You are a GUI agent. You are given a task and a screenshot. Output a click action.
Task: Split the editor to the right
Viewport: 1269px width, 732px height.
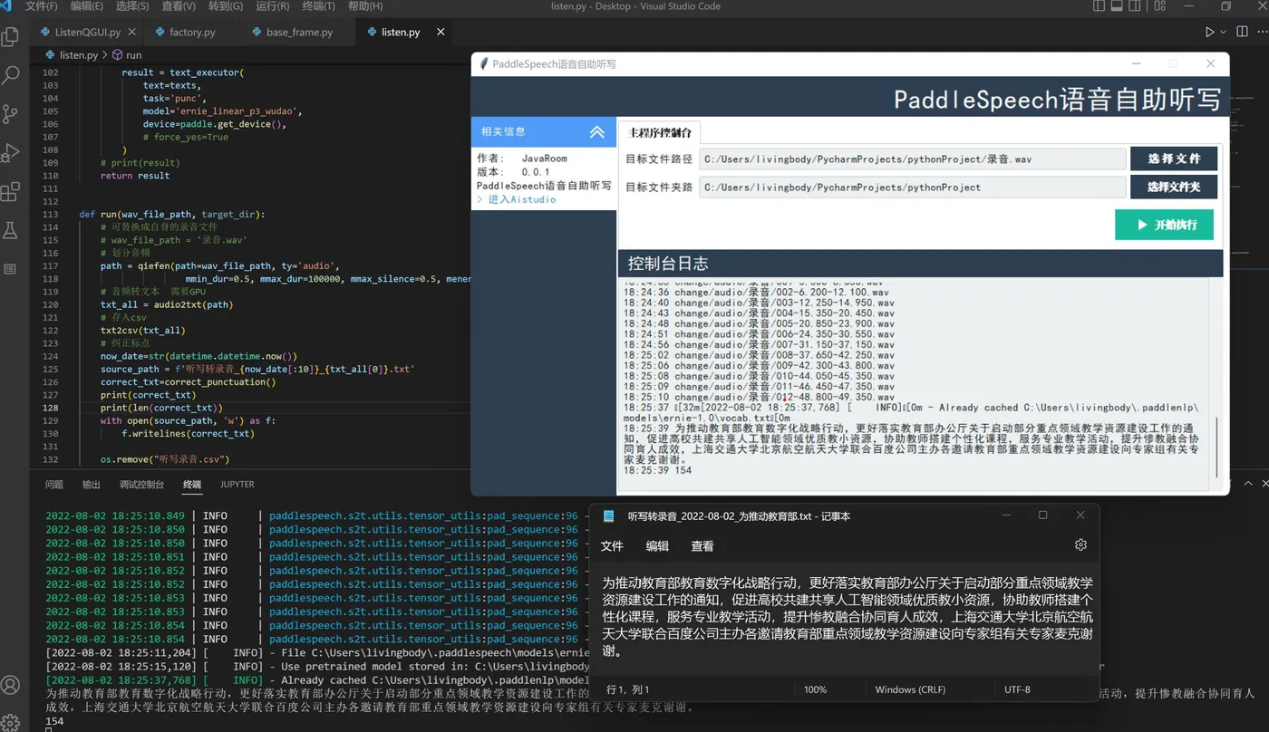pos(1240,32)
